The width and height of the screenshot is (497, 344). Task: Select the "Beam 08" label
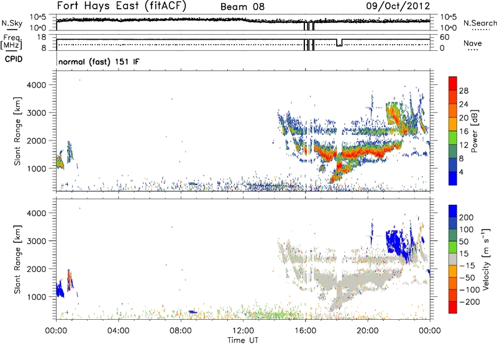(x=242, y=7)
